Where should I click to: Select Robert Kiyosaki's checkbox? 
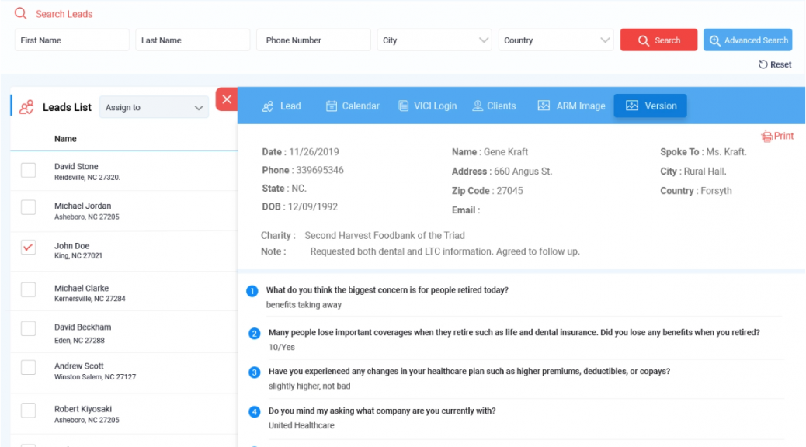28,411
